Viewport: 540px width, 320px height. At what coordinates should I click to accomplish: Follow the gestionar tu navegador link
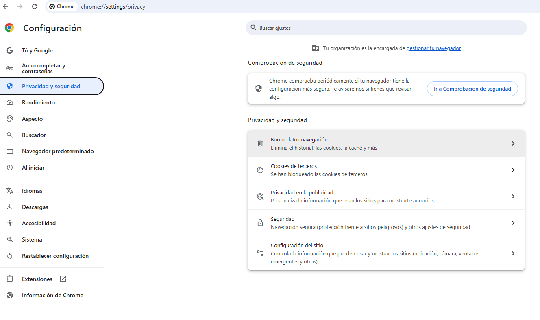[x=433, y=48]
